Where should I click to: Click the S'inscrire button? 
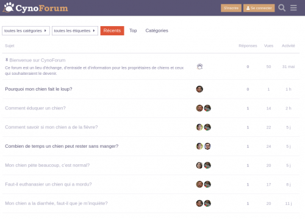pyautogui.click(x=231, y=8)
